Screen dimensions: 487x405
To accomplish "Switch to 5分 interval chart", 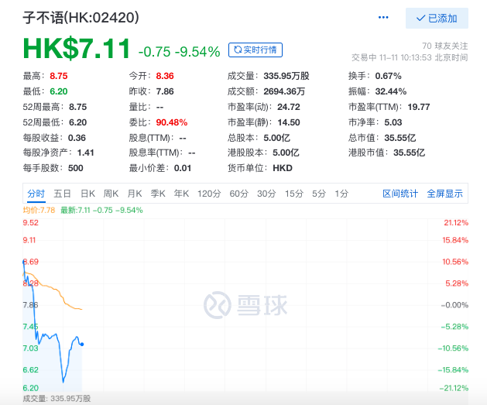I will click(318, 194).
